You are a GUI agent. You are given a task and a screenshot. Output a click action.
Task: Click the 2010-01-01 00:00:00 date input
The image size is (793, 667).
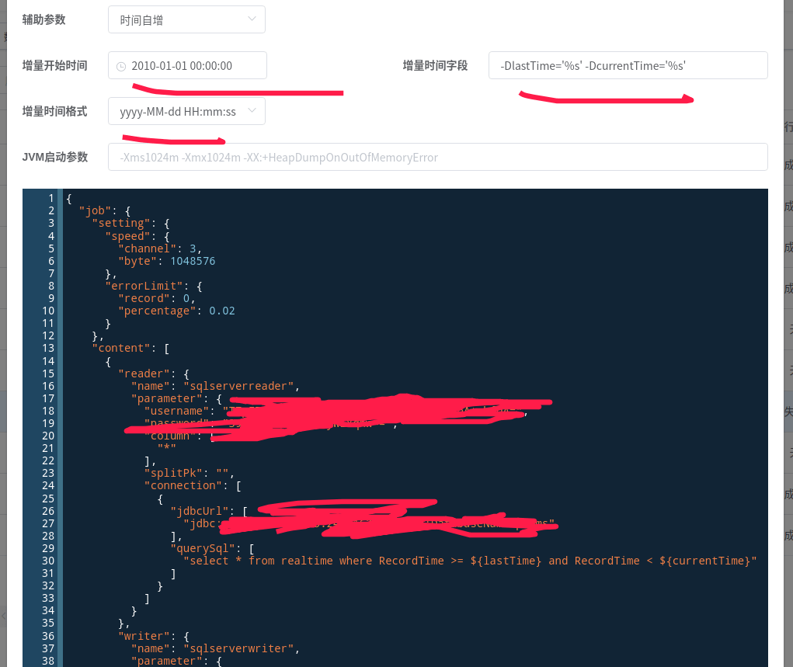tap(187, 66)
